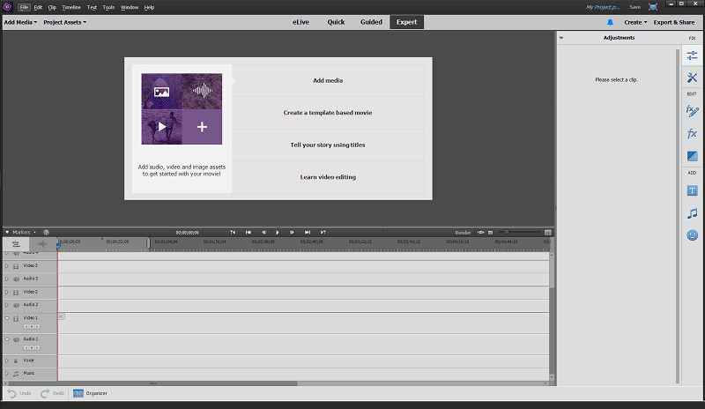Expand the Music track
The image size is (705, 409).
click(7, 373)
